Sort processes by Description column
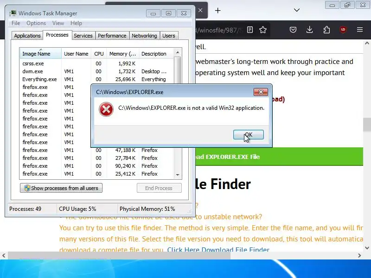The height and width of the screenshot is (278, 371). pos(156,54)
